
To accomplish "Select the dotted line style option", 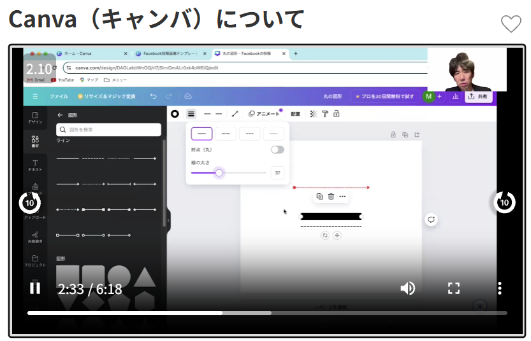I will coord(250,134).
